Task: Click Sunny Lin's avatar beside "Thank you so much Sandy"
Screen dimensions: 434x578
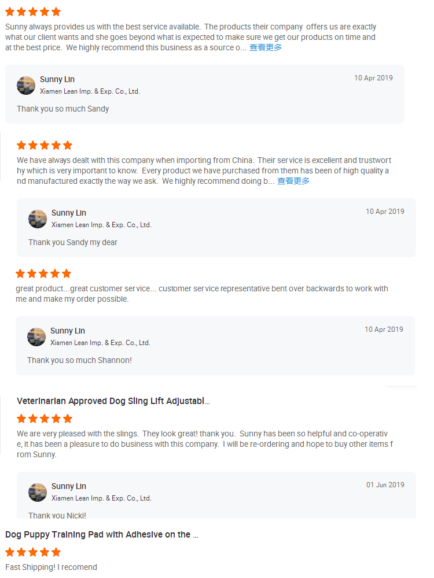Action: 26,86
